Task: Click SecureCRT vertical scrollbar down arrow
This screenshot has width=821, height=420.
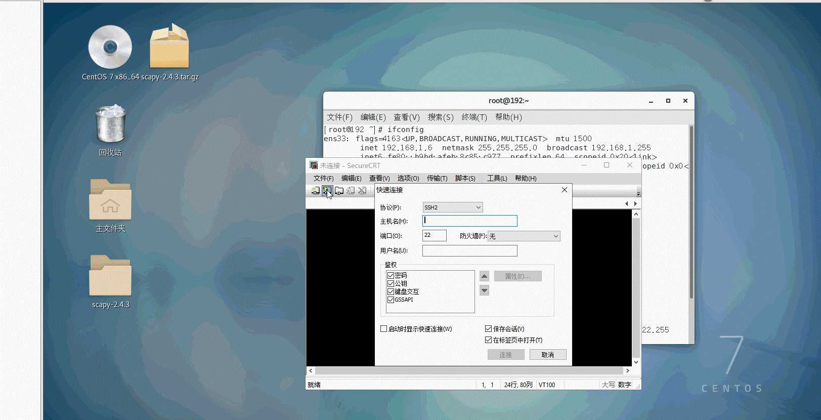Action: (636, 362)
